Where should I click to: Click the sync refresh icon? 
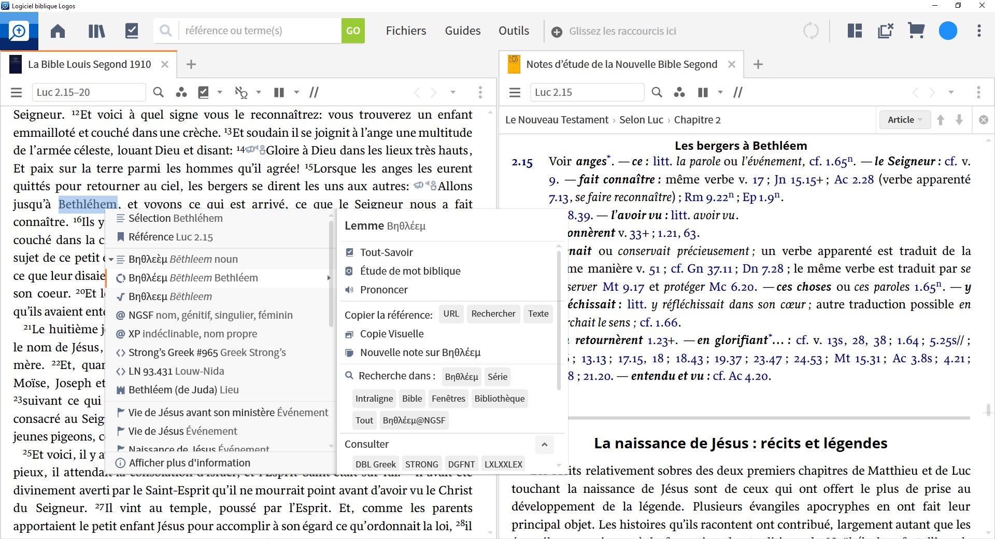811,31
